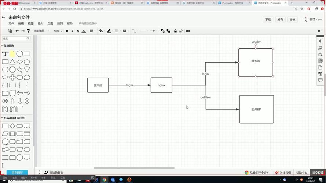326x183 pixels.
Task: Open Chrome from the Windows taskbar
Action: (105, 180)
